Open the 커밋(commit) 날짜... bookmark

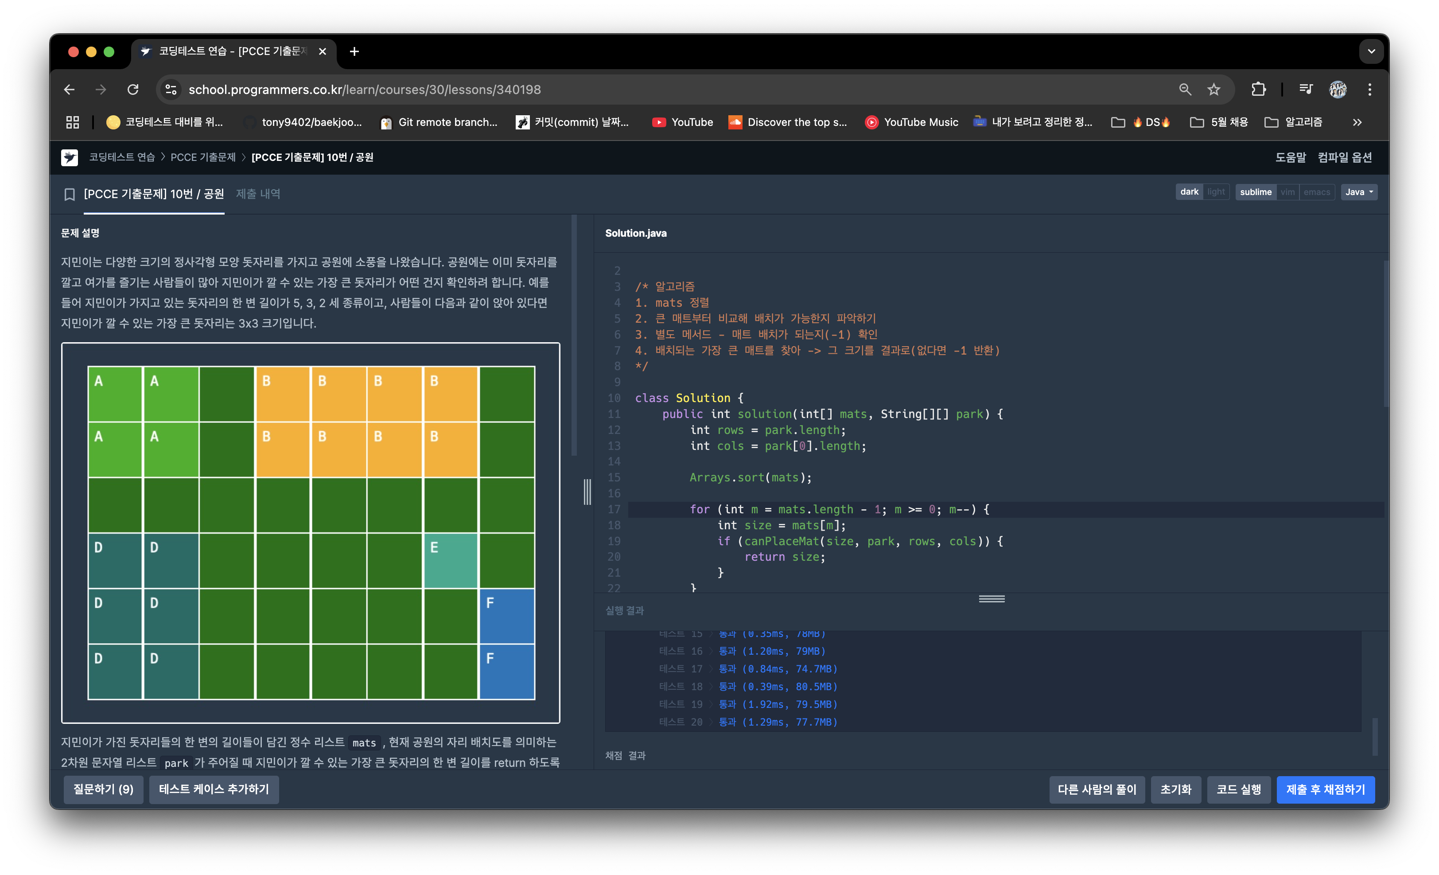[572, 122]
